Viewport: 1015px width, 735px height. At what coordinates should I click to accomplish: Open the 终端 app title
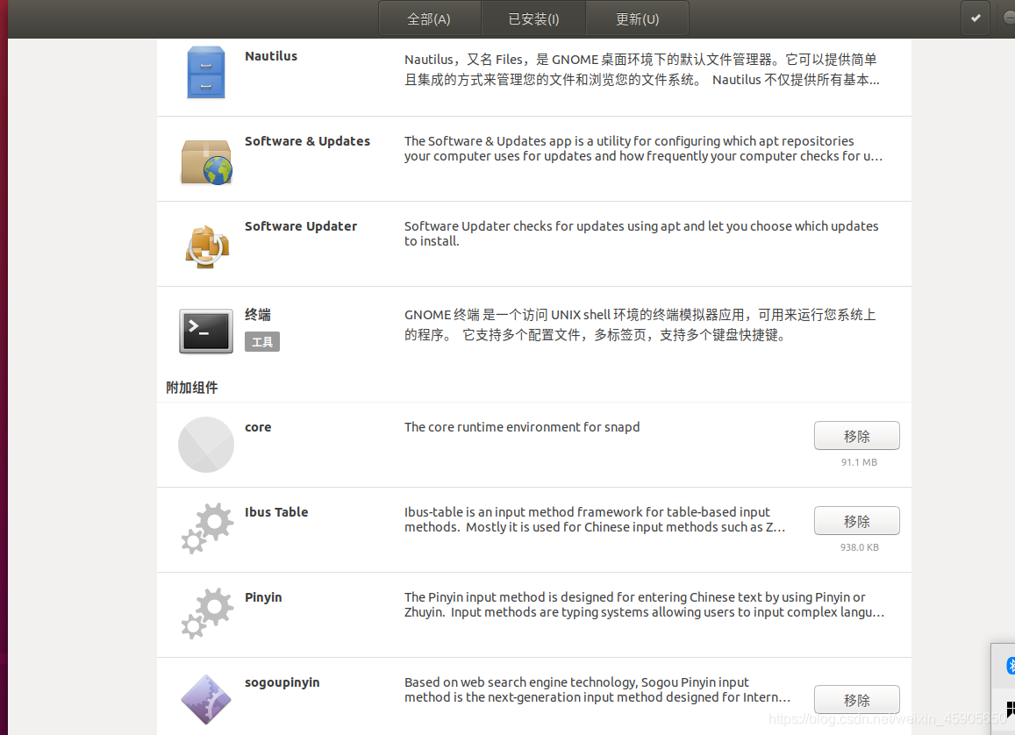click(x=258, y=315)
